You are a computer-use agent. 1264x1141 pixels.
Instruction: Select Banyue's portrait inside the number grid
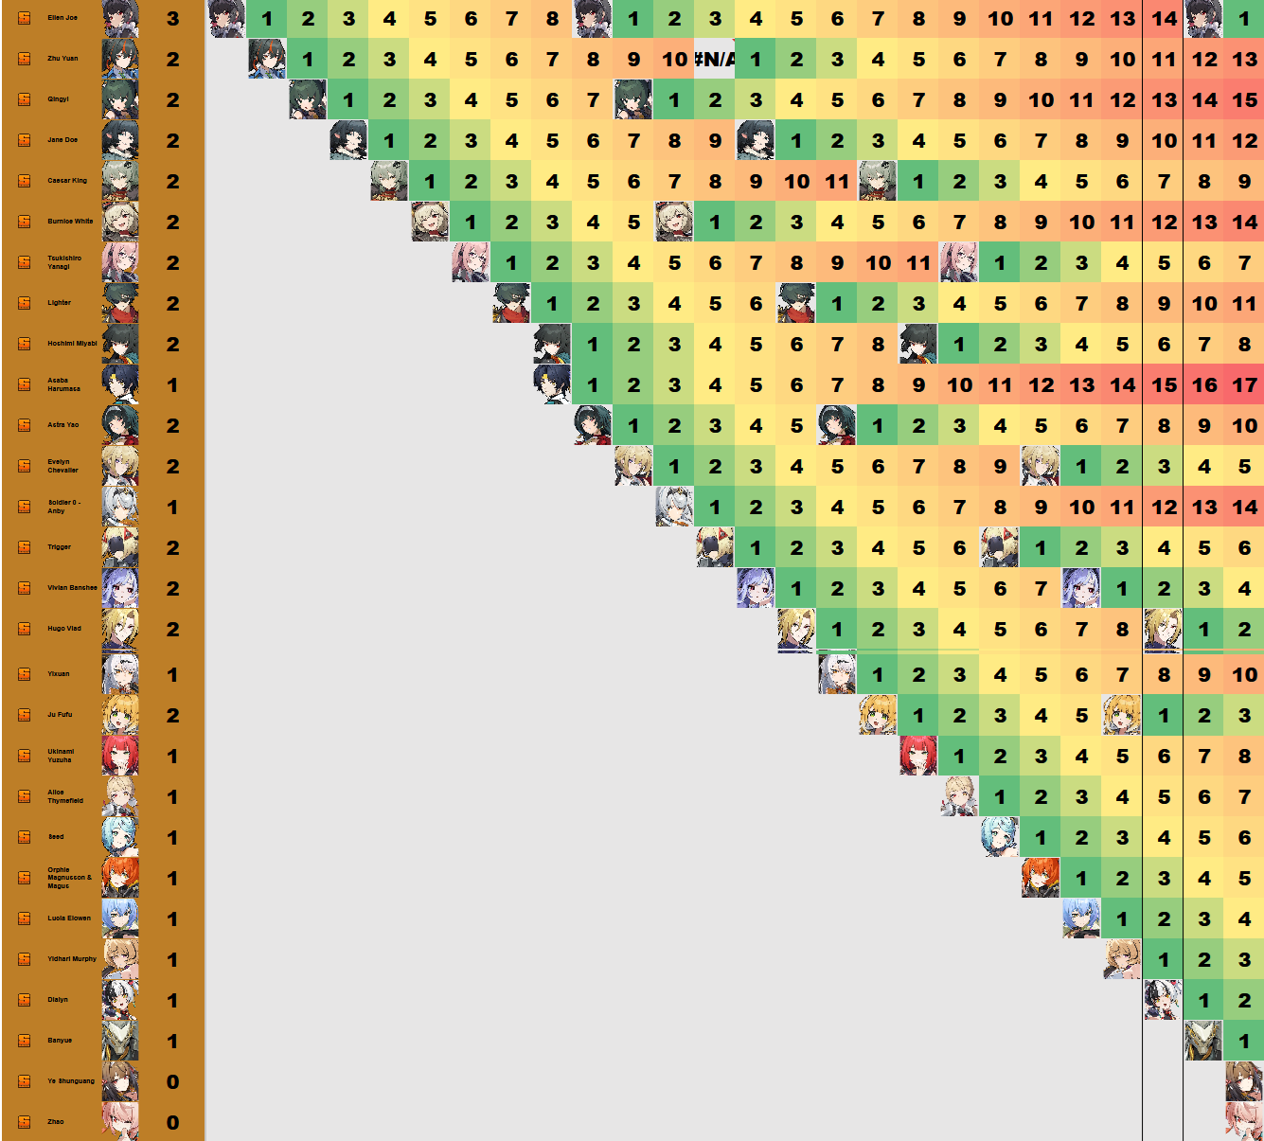coord(1203,1041)
